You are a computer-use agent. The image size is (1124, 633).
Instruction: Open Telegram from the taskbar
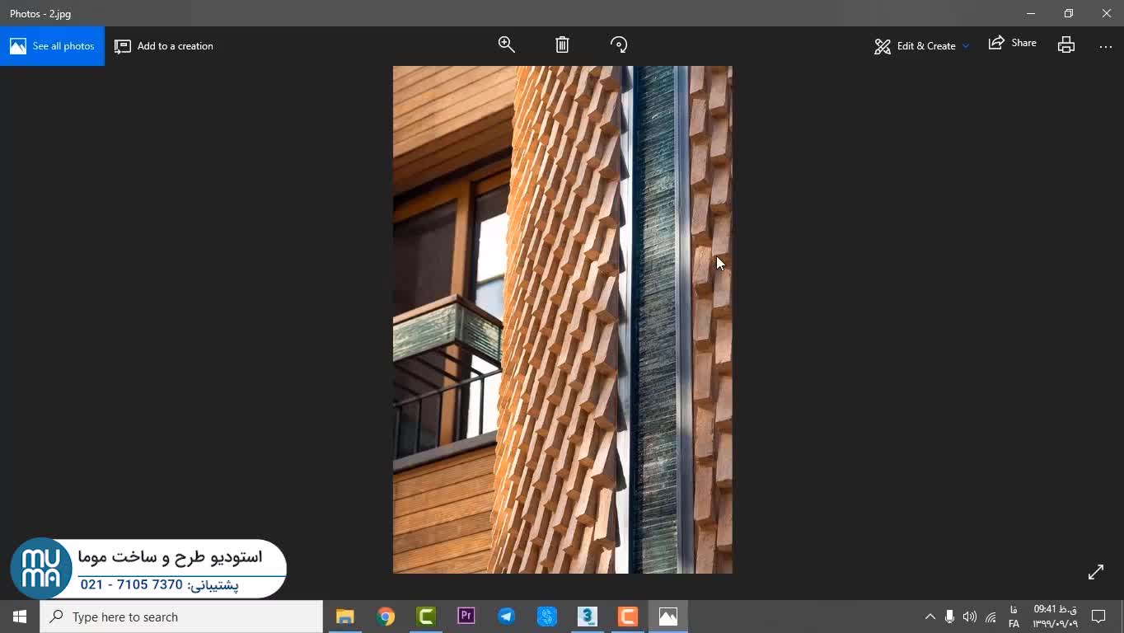coord(507,617)
